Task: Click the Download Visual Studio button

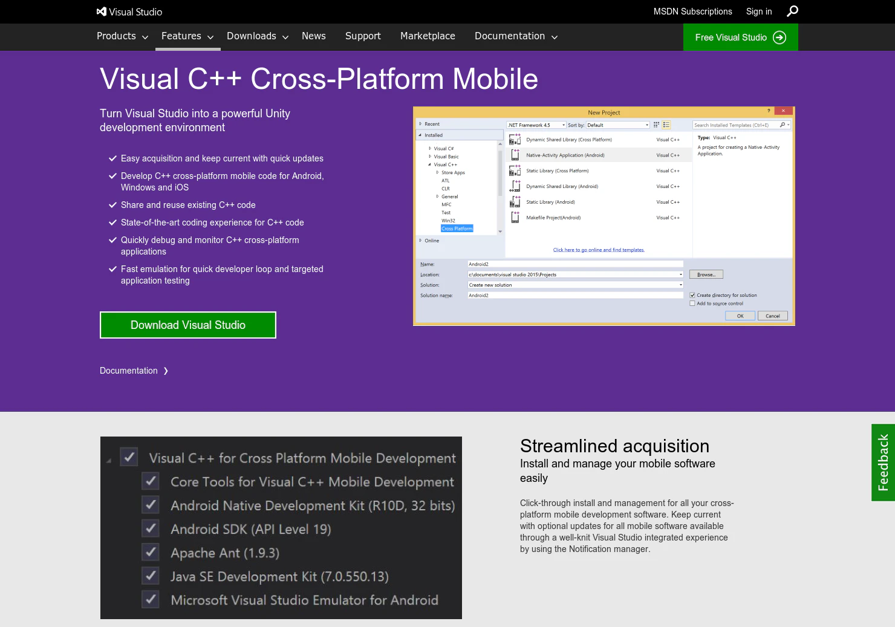Action: [188, 325]
